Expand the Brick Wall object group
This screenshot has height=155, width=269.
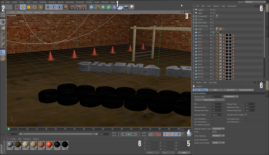tap(193, 23)
